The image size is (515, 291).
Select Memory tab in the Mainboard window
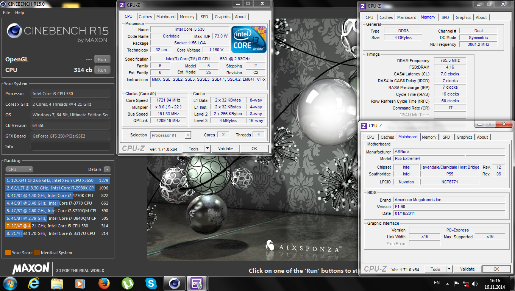(x=429, y=137)
